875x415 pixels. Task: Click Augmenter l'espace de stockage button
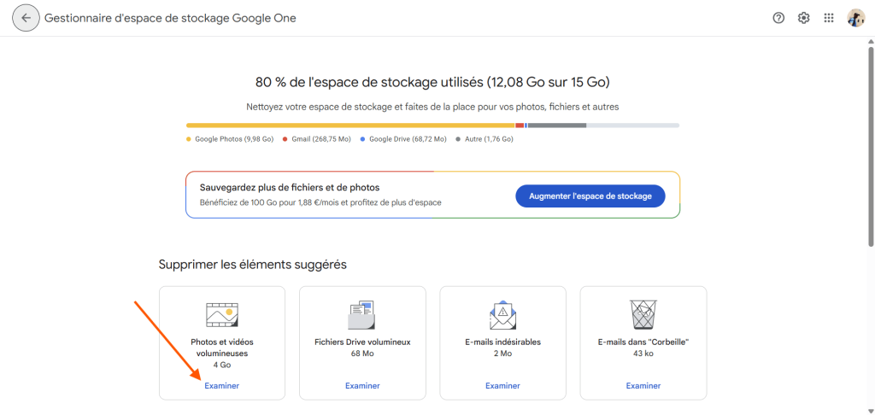pyautogui.click(x=590, y=196)
